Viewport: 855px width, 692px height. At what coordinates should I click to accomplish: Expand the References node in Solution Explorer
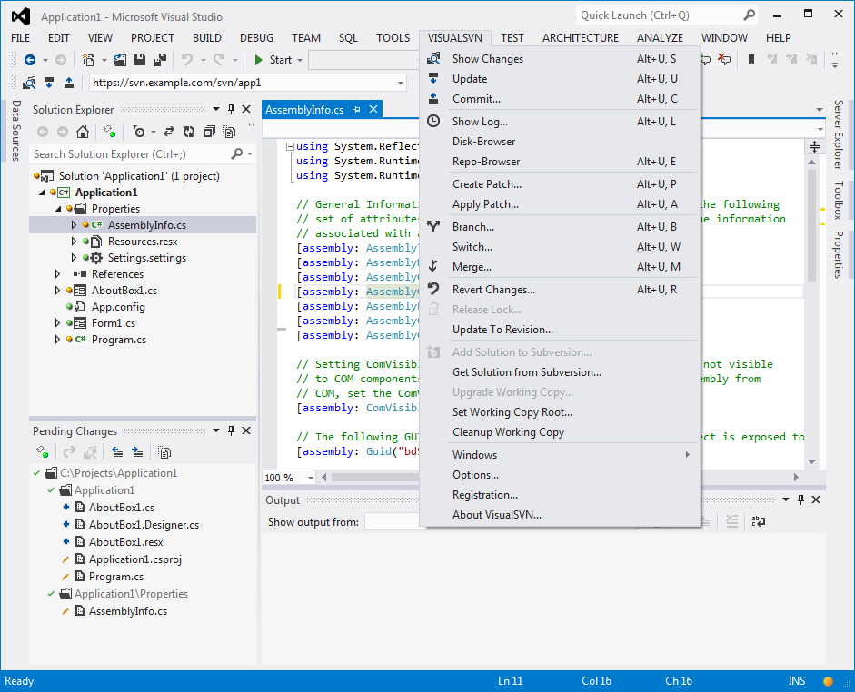(58, 274)
